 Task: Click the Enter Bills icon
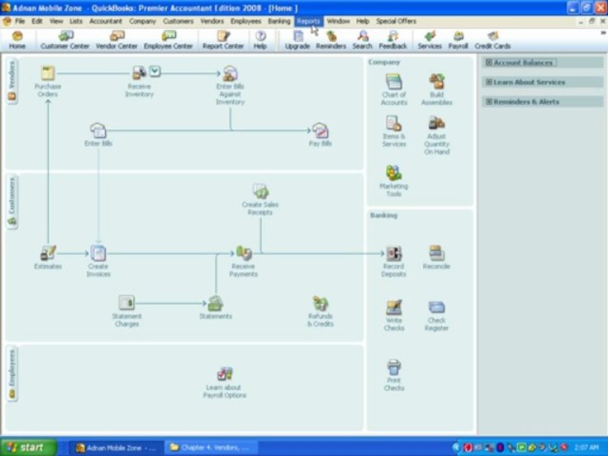(x=98, y=130)
